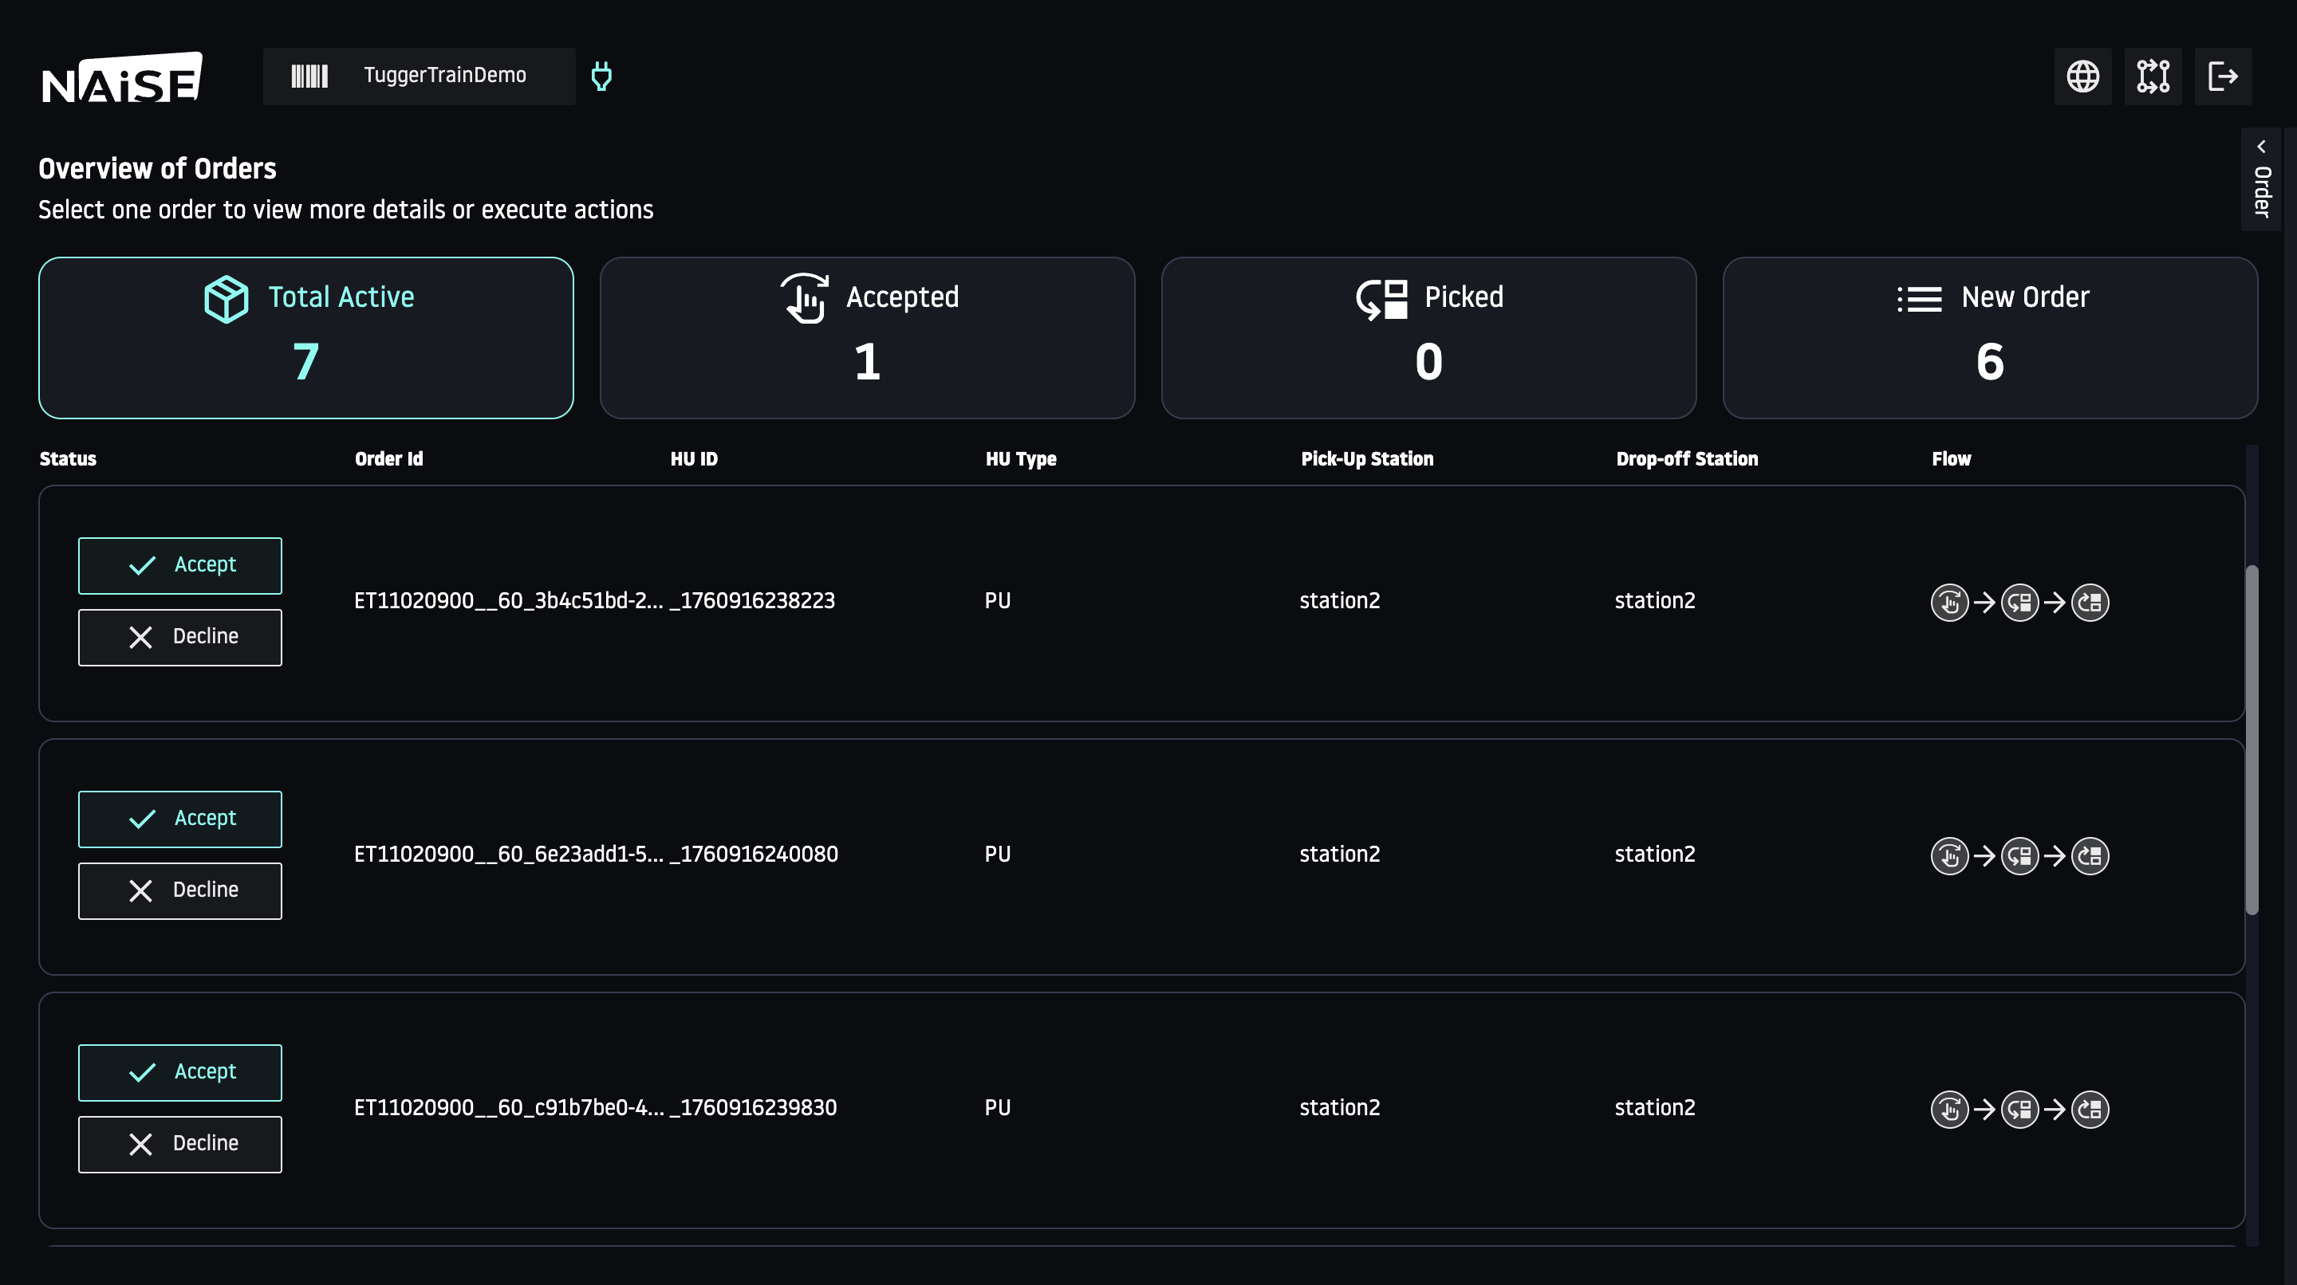The image size is (2297, 1285).
Task: Open the workflow nodes icon
Action: 2153,77
